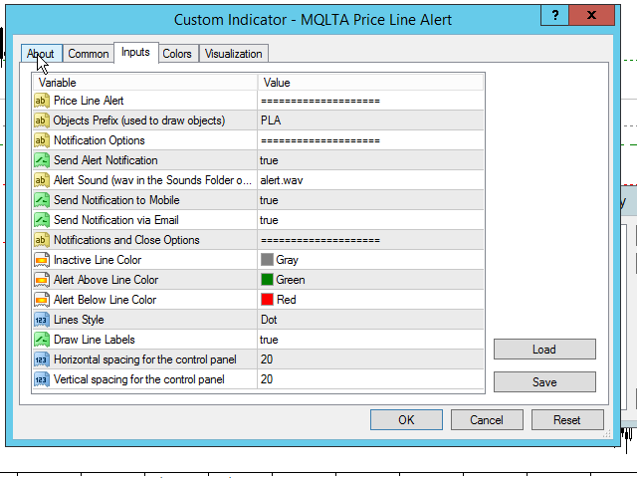Select the Notification Options variable name
Screen dimensions: 637x478
100,140
